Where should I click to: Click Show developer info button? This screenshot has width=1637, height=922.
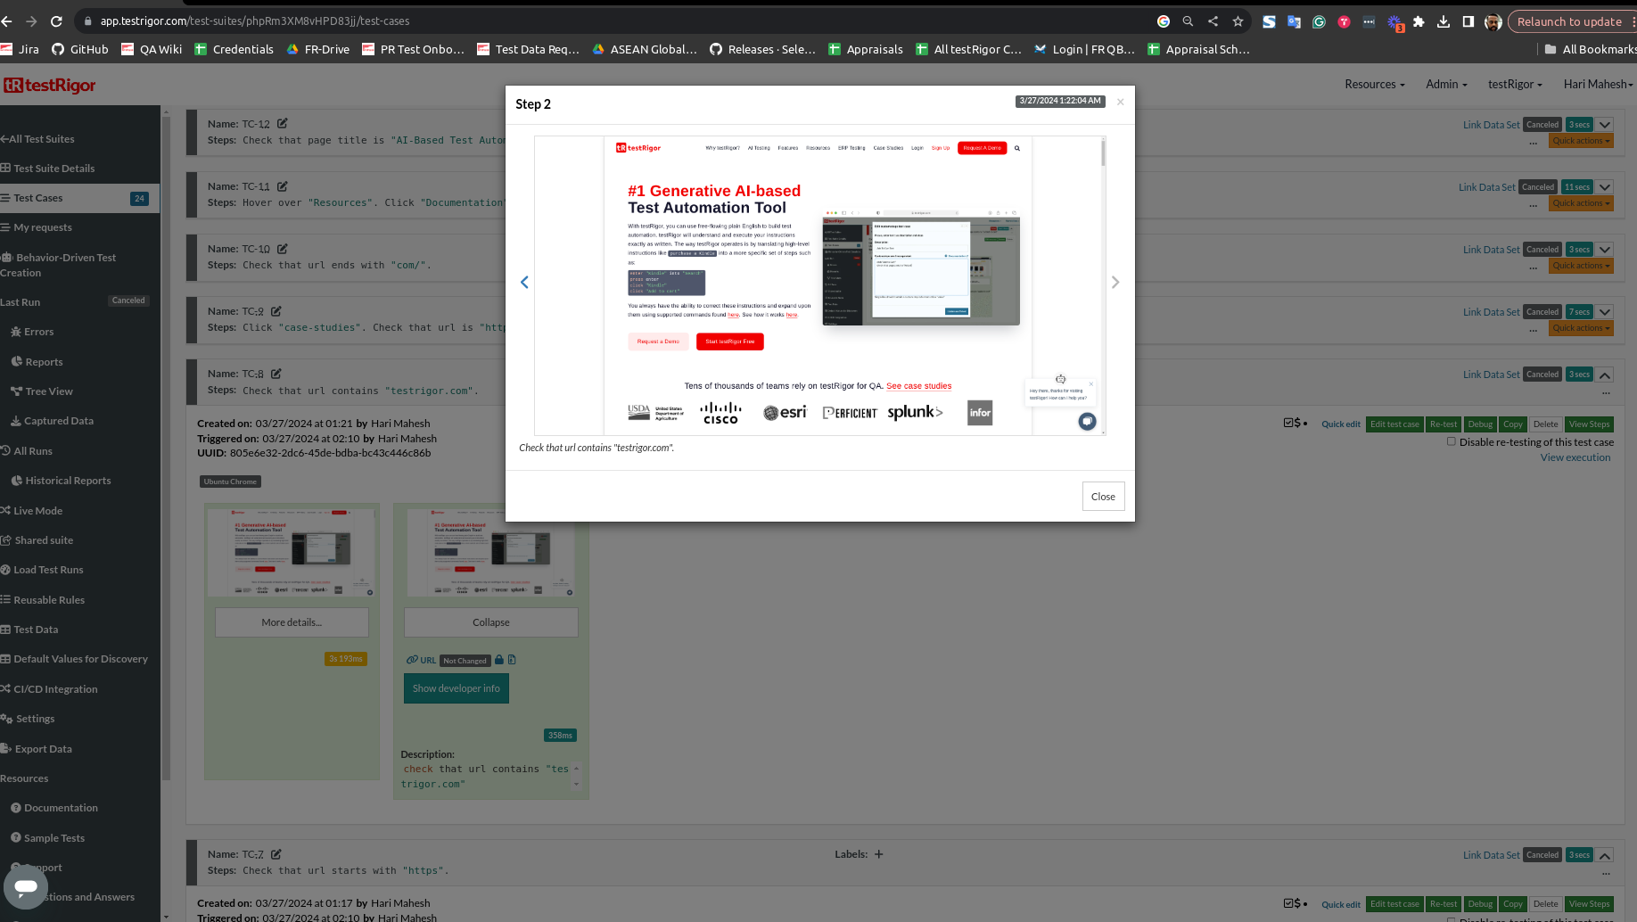pos(456,688)
